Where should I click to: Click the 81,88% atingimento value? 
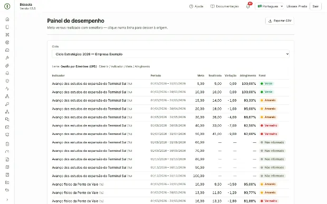[x=250, y=201]
